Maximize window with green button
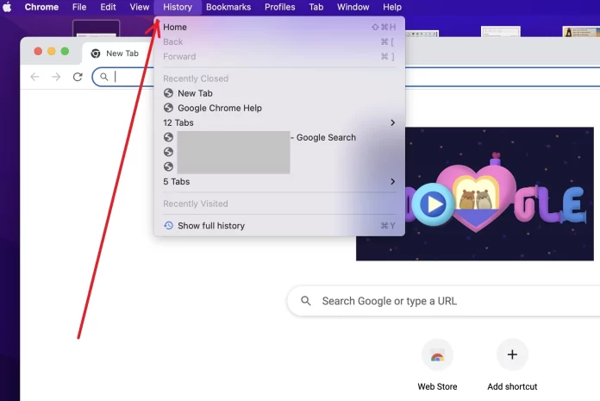600x401 pixels. pyautogui.click(x=65, y=51)
